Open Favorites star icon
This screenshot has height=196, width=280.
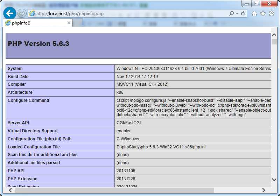pos(263,13)
